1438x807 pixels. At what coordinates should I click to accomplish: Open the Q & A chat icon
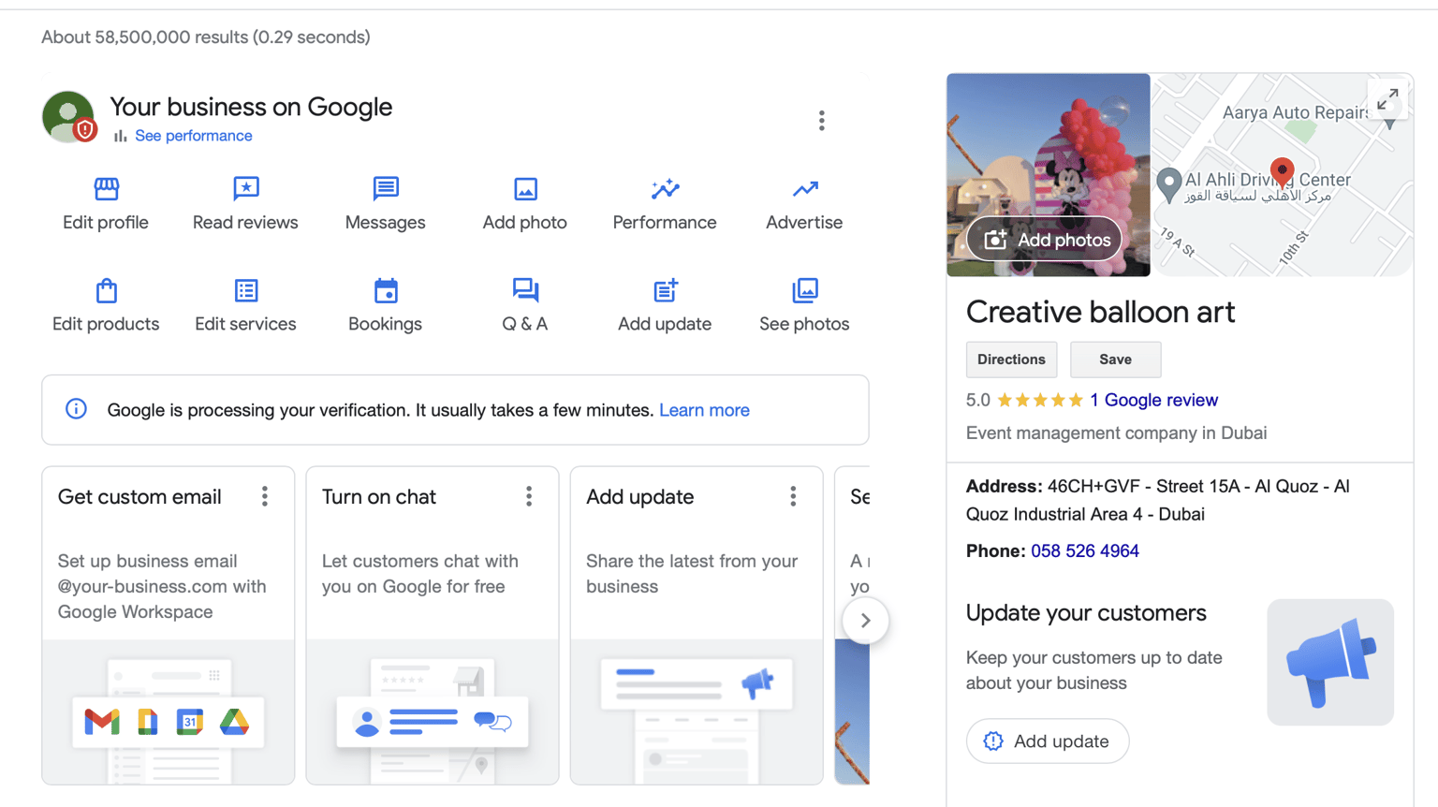(525, 290)
